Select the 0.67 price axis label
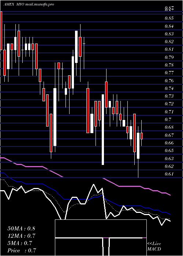 point(169,135)
